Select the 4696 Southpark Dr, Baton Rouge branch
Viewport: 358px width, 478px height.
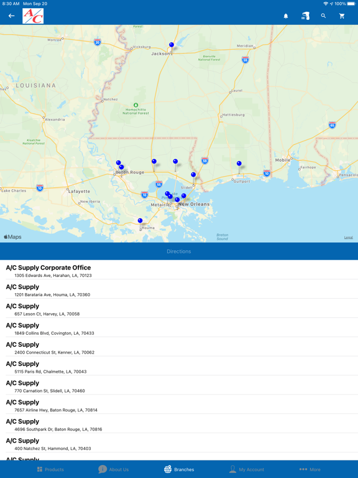[179, 423]
